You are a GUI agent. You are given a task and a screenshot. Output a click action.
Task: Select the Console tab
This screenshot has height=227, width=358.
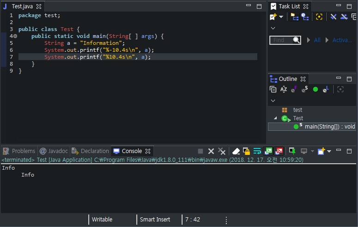pyautogui.click(x=132, y=151)
